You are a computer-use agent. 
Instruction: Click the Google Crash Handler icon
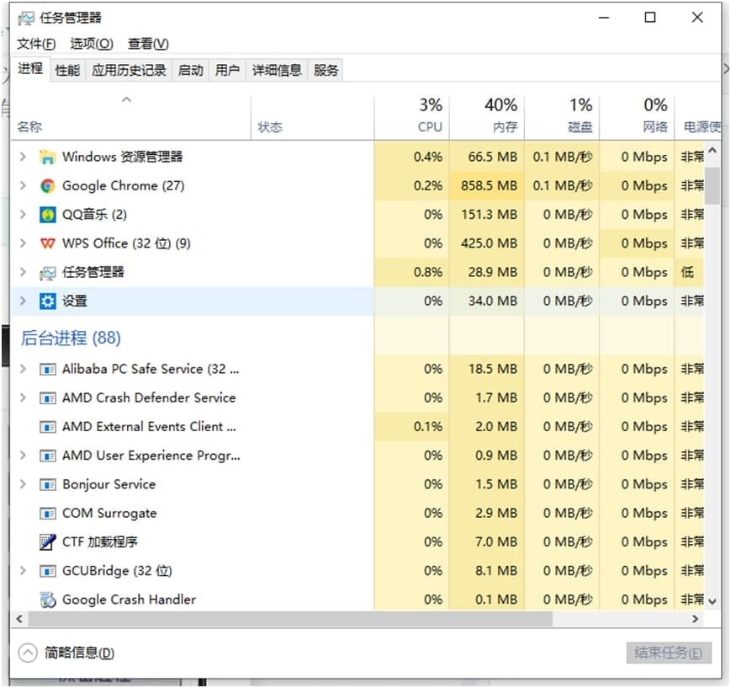[x=48, y=600]
